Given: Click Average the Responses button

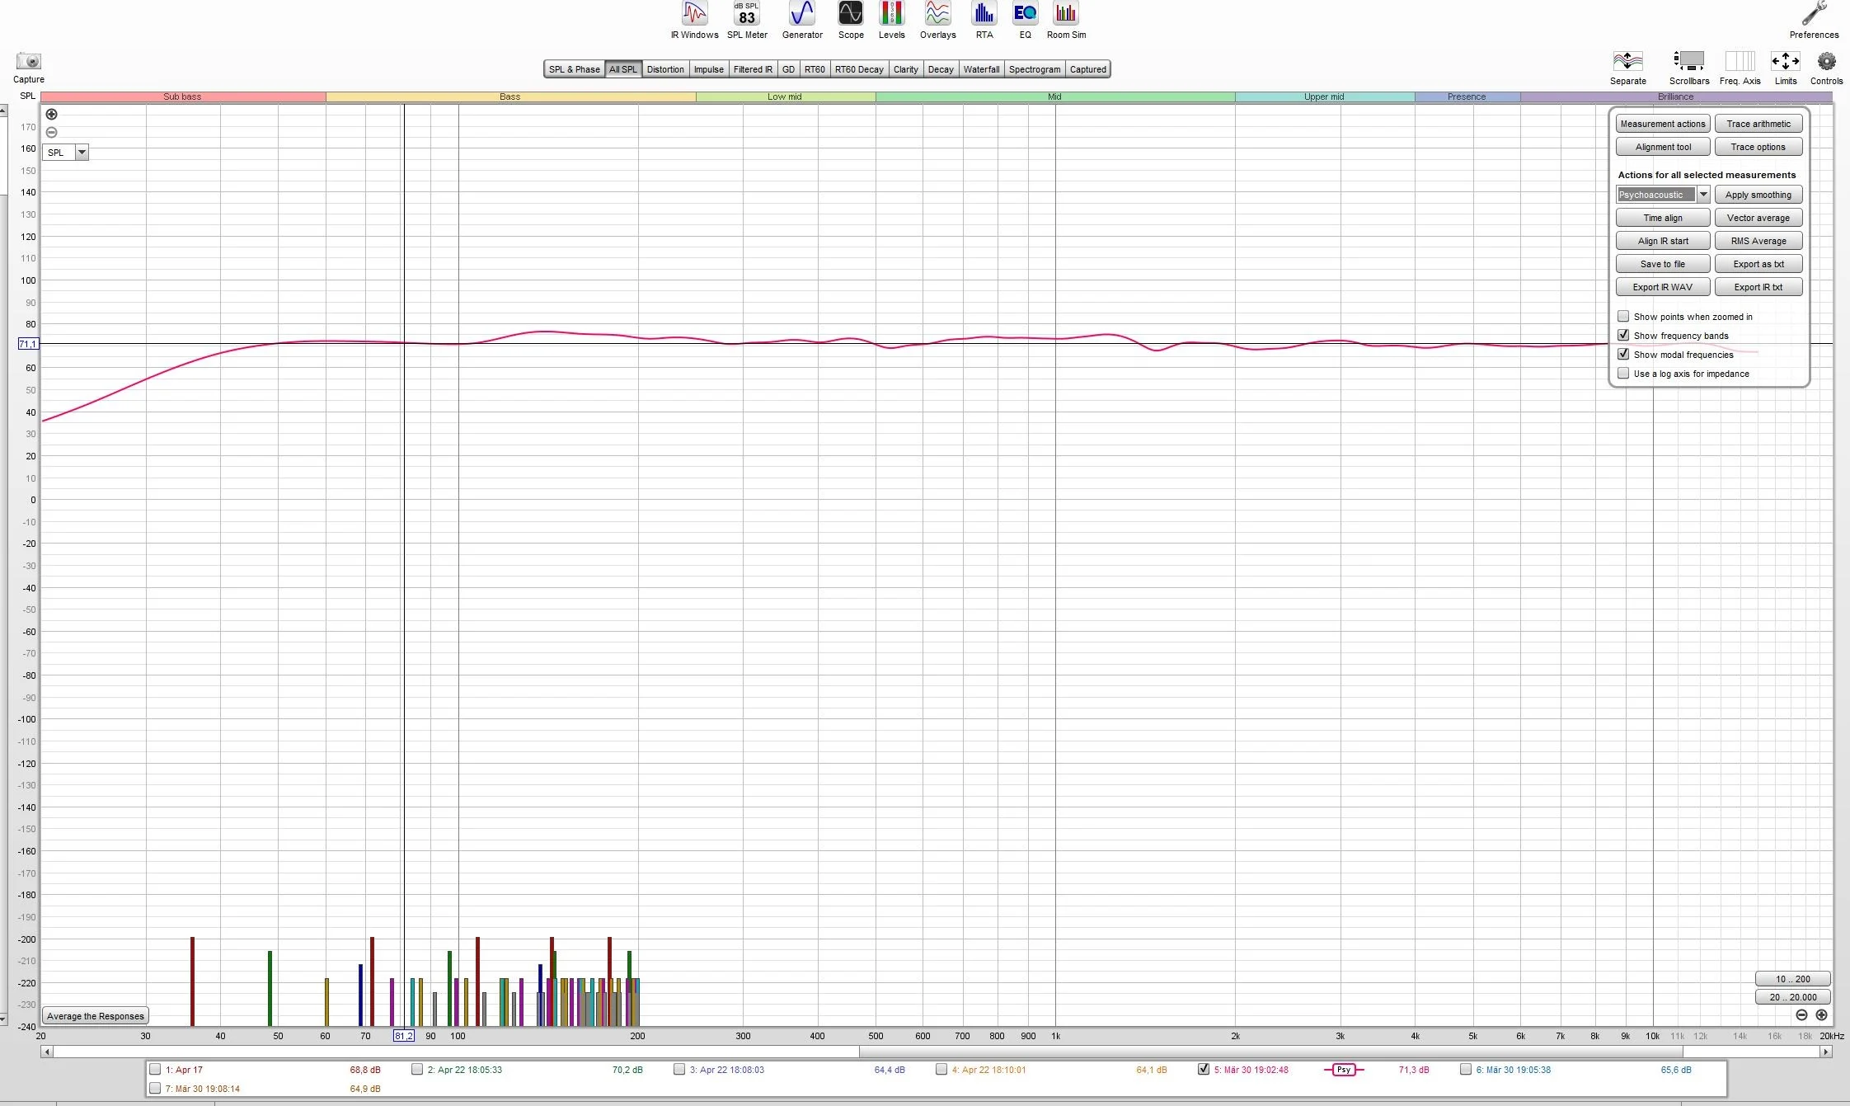Looking at the screenshot, I should click(x=96, y=1016).
